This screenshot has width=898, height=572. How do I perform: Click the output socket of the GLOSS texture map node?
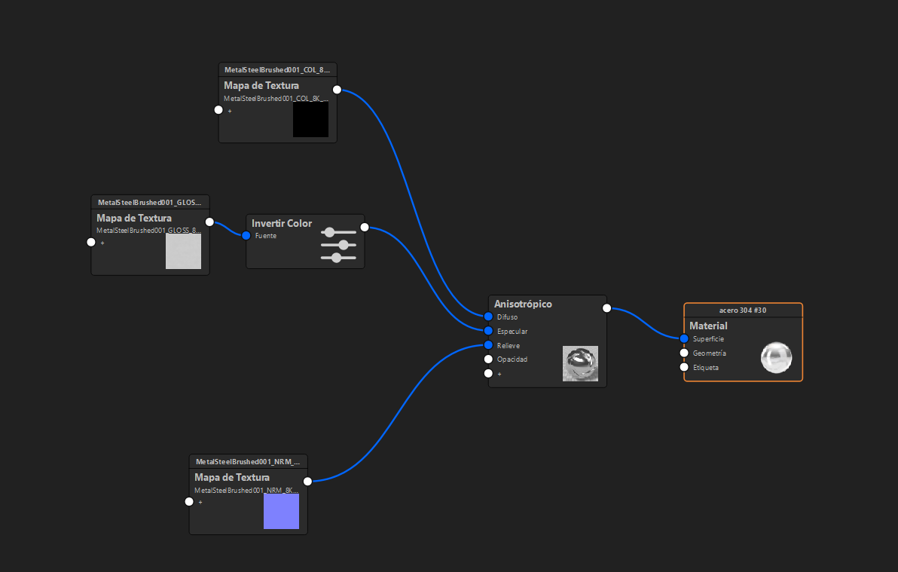pos(209,222)
